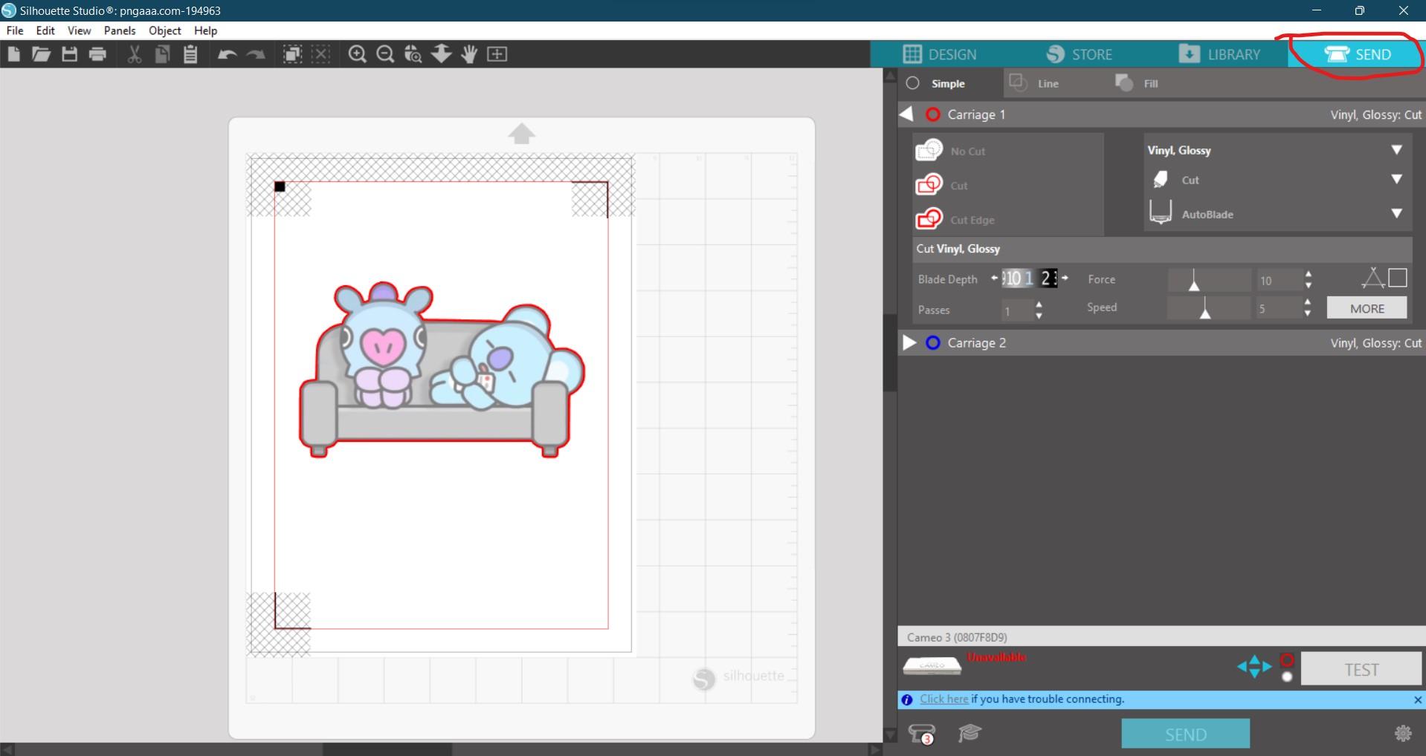Decrease Speed value with down arrow
The height and width of the screenshot is (756, 1426).
(x=1308, y=313)
